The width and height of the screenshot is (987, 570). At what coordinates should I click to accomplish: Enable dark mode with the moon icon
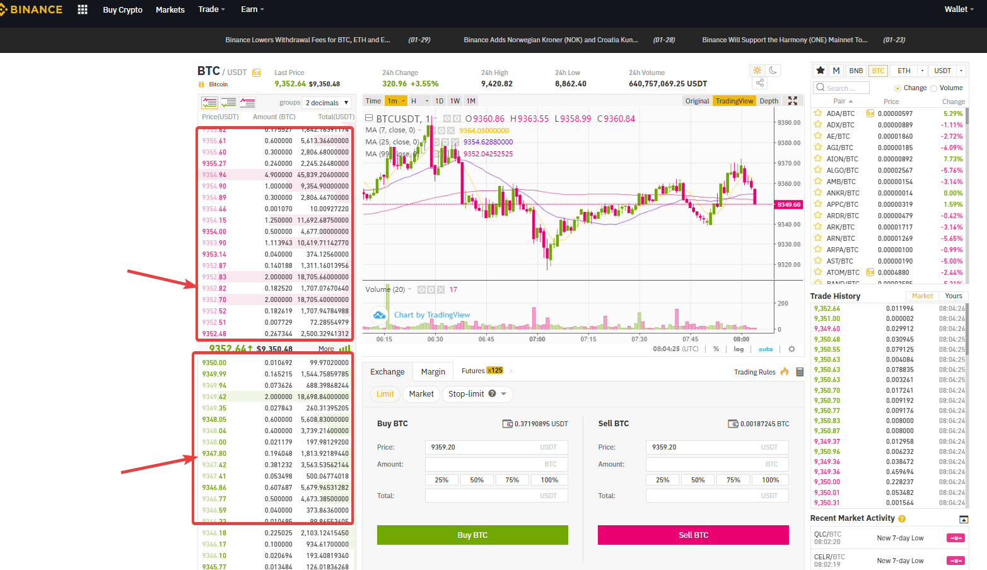click(773, 71)
